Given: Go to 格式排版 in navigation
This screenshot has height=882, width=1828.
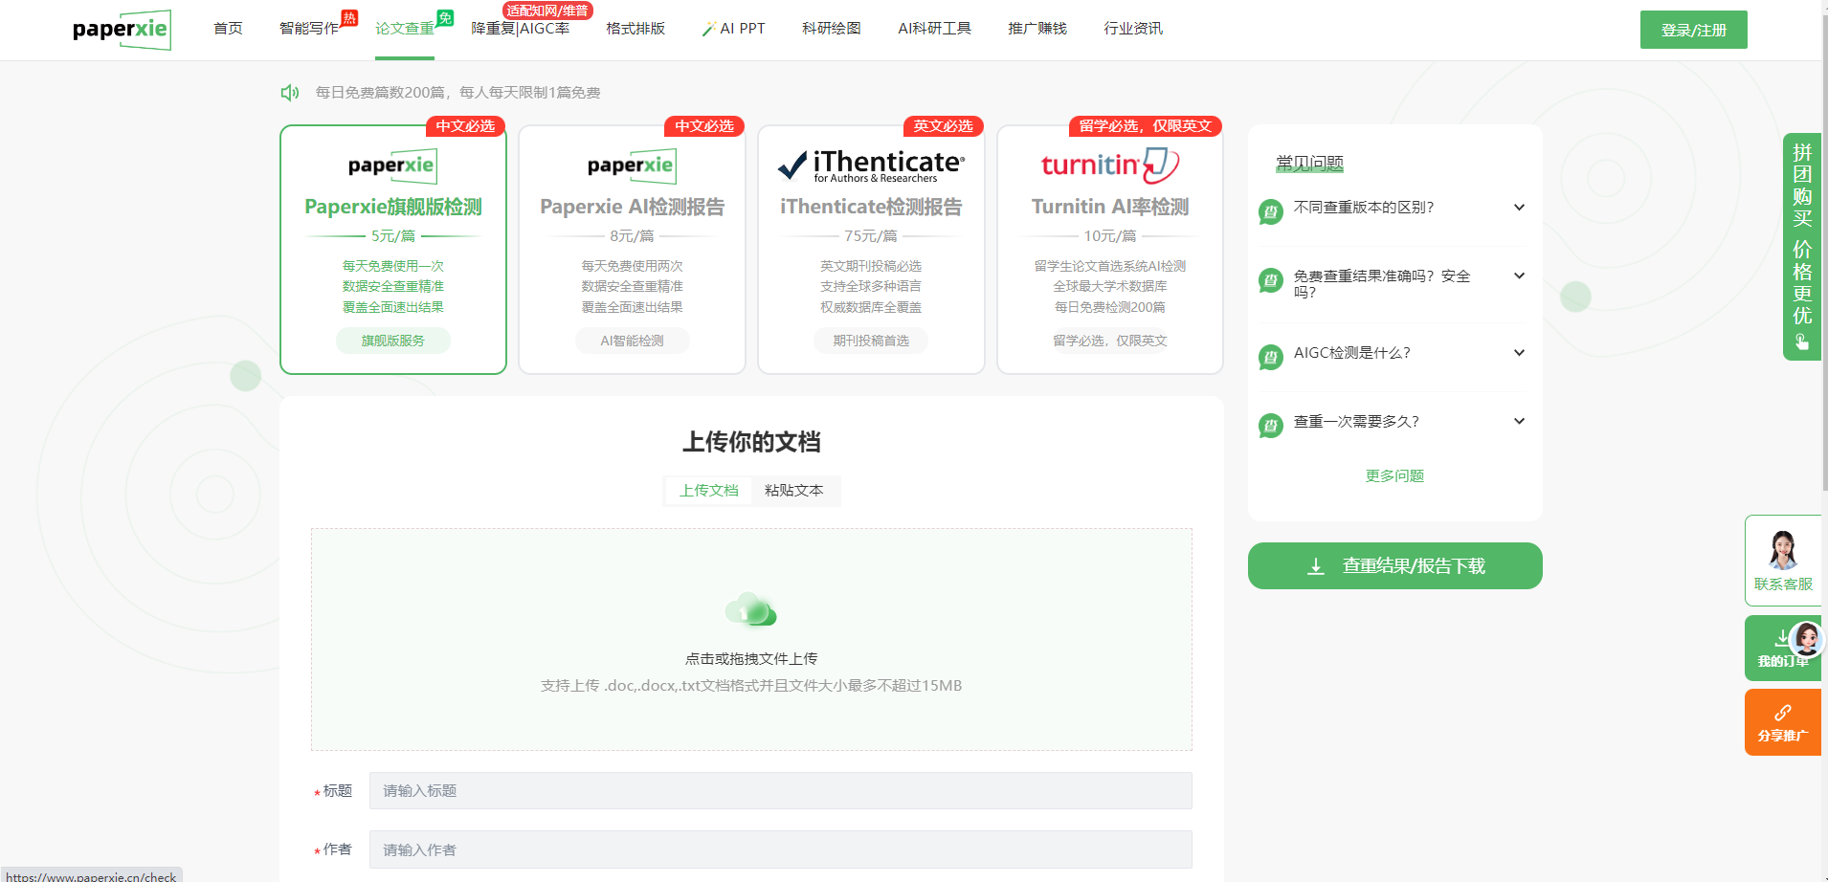Looking at the screenshot, I should coord(635,29).
